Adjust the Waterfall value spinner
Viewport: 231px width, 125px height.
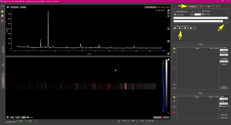tap(224, 62)
